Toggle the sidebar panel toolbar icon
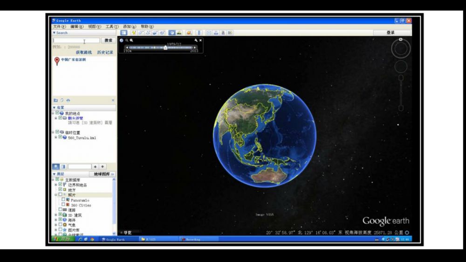Image resolution: width=466 pixels, height=262 pixels. click(x=124, y=33)
